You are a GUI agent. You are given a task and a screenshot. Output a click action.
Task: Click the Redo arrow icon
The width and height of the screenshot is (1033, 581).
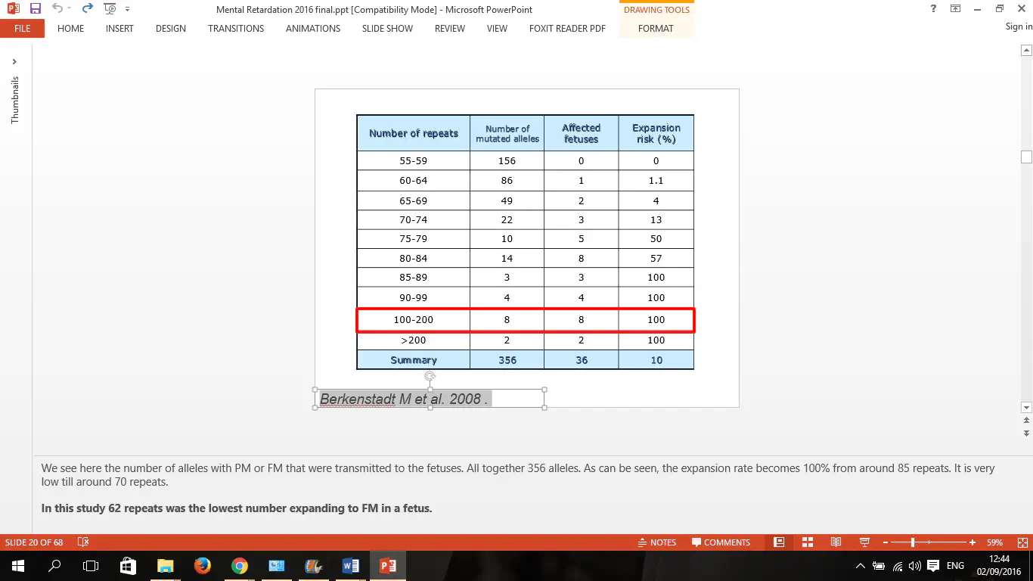click(87, 9)
